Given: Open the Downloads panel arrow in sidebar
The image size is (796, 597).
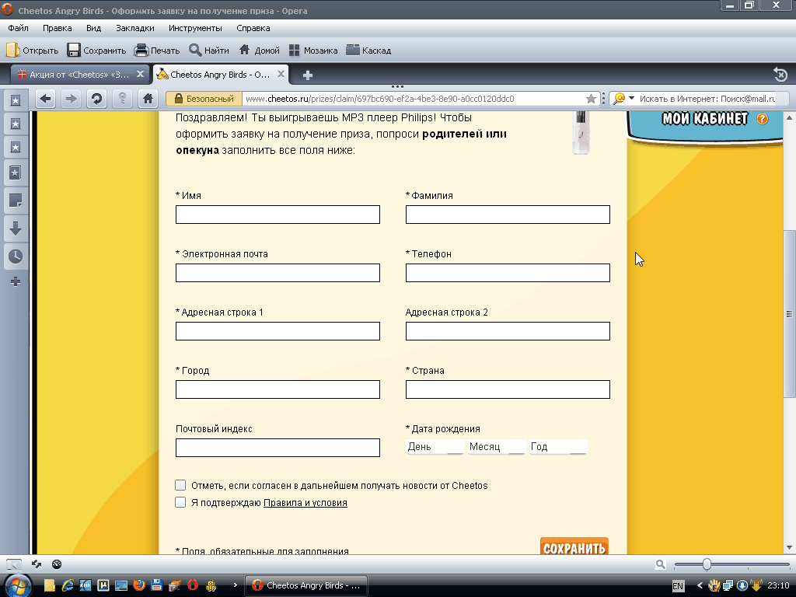Looking at the screenshot, I should [16, 229].
